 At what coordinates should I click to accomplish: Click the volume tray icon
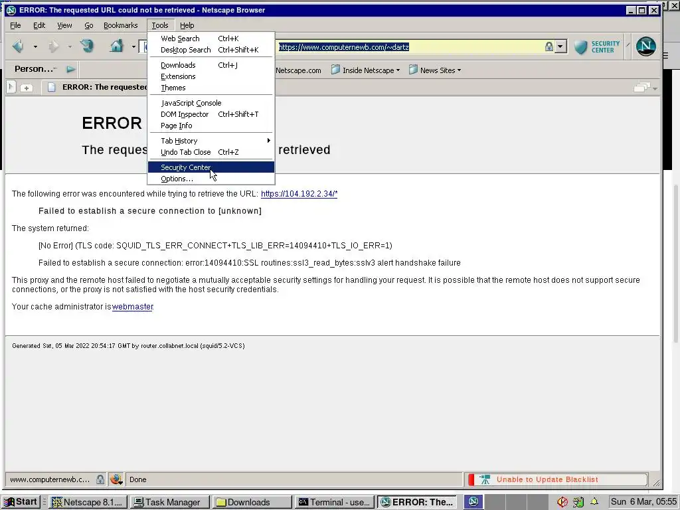[x=562, y=502]
